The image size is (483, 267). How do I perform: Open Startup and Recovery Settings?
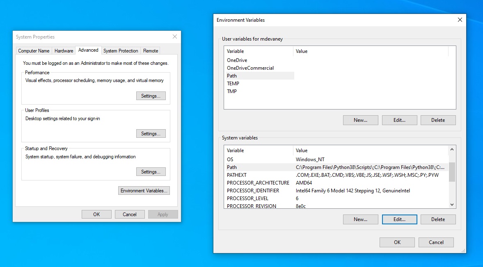151,171
